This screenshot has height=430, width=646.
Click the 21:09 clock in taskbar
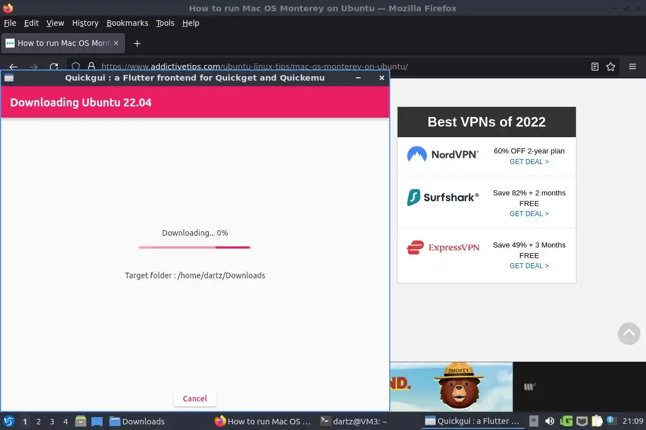[633, 421]
